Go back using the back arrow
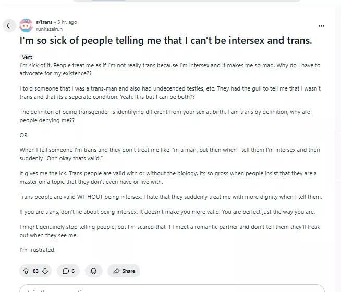The height and width of the screenshot is (292, 341). point(9,26)
